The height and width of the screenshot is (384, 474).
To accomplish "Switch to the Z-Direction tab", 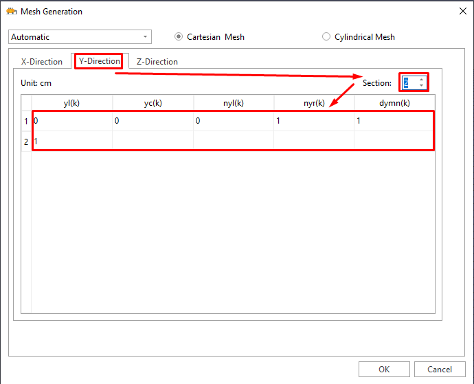I will 157,62.
